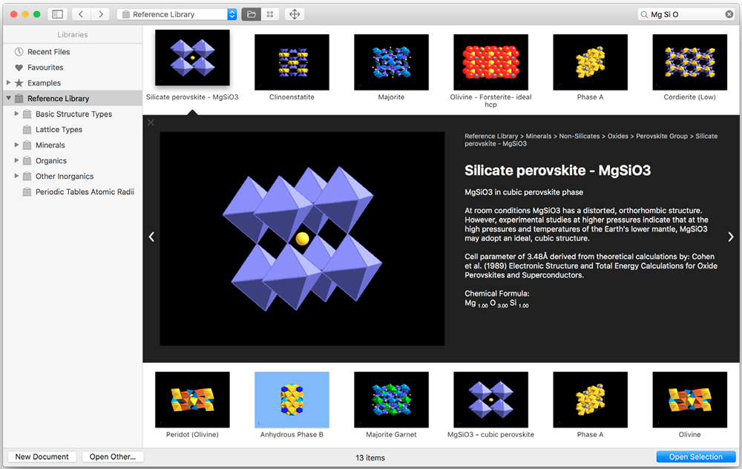This screenshot has height=469, width=742.
Task: Click New Document button
Action: tap(42, 456)
